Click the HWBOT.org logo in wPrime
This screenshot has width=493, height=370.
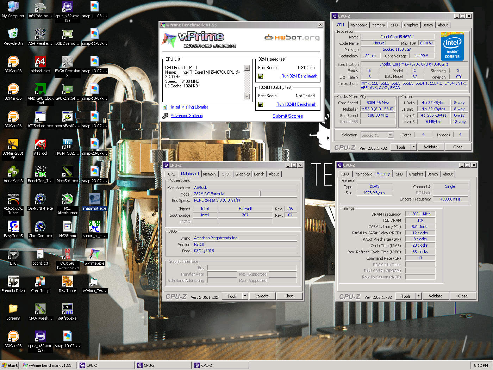292,37
